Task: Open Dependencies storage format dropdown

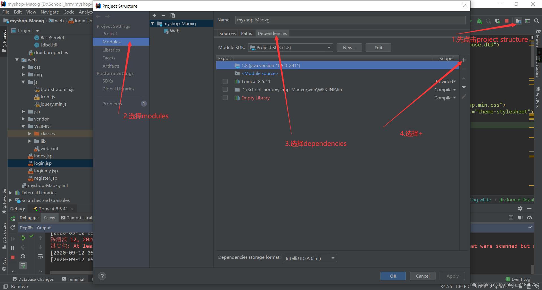Action: pos(310,258)
